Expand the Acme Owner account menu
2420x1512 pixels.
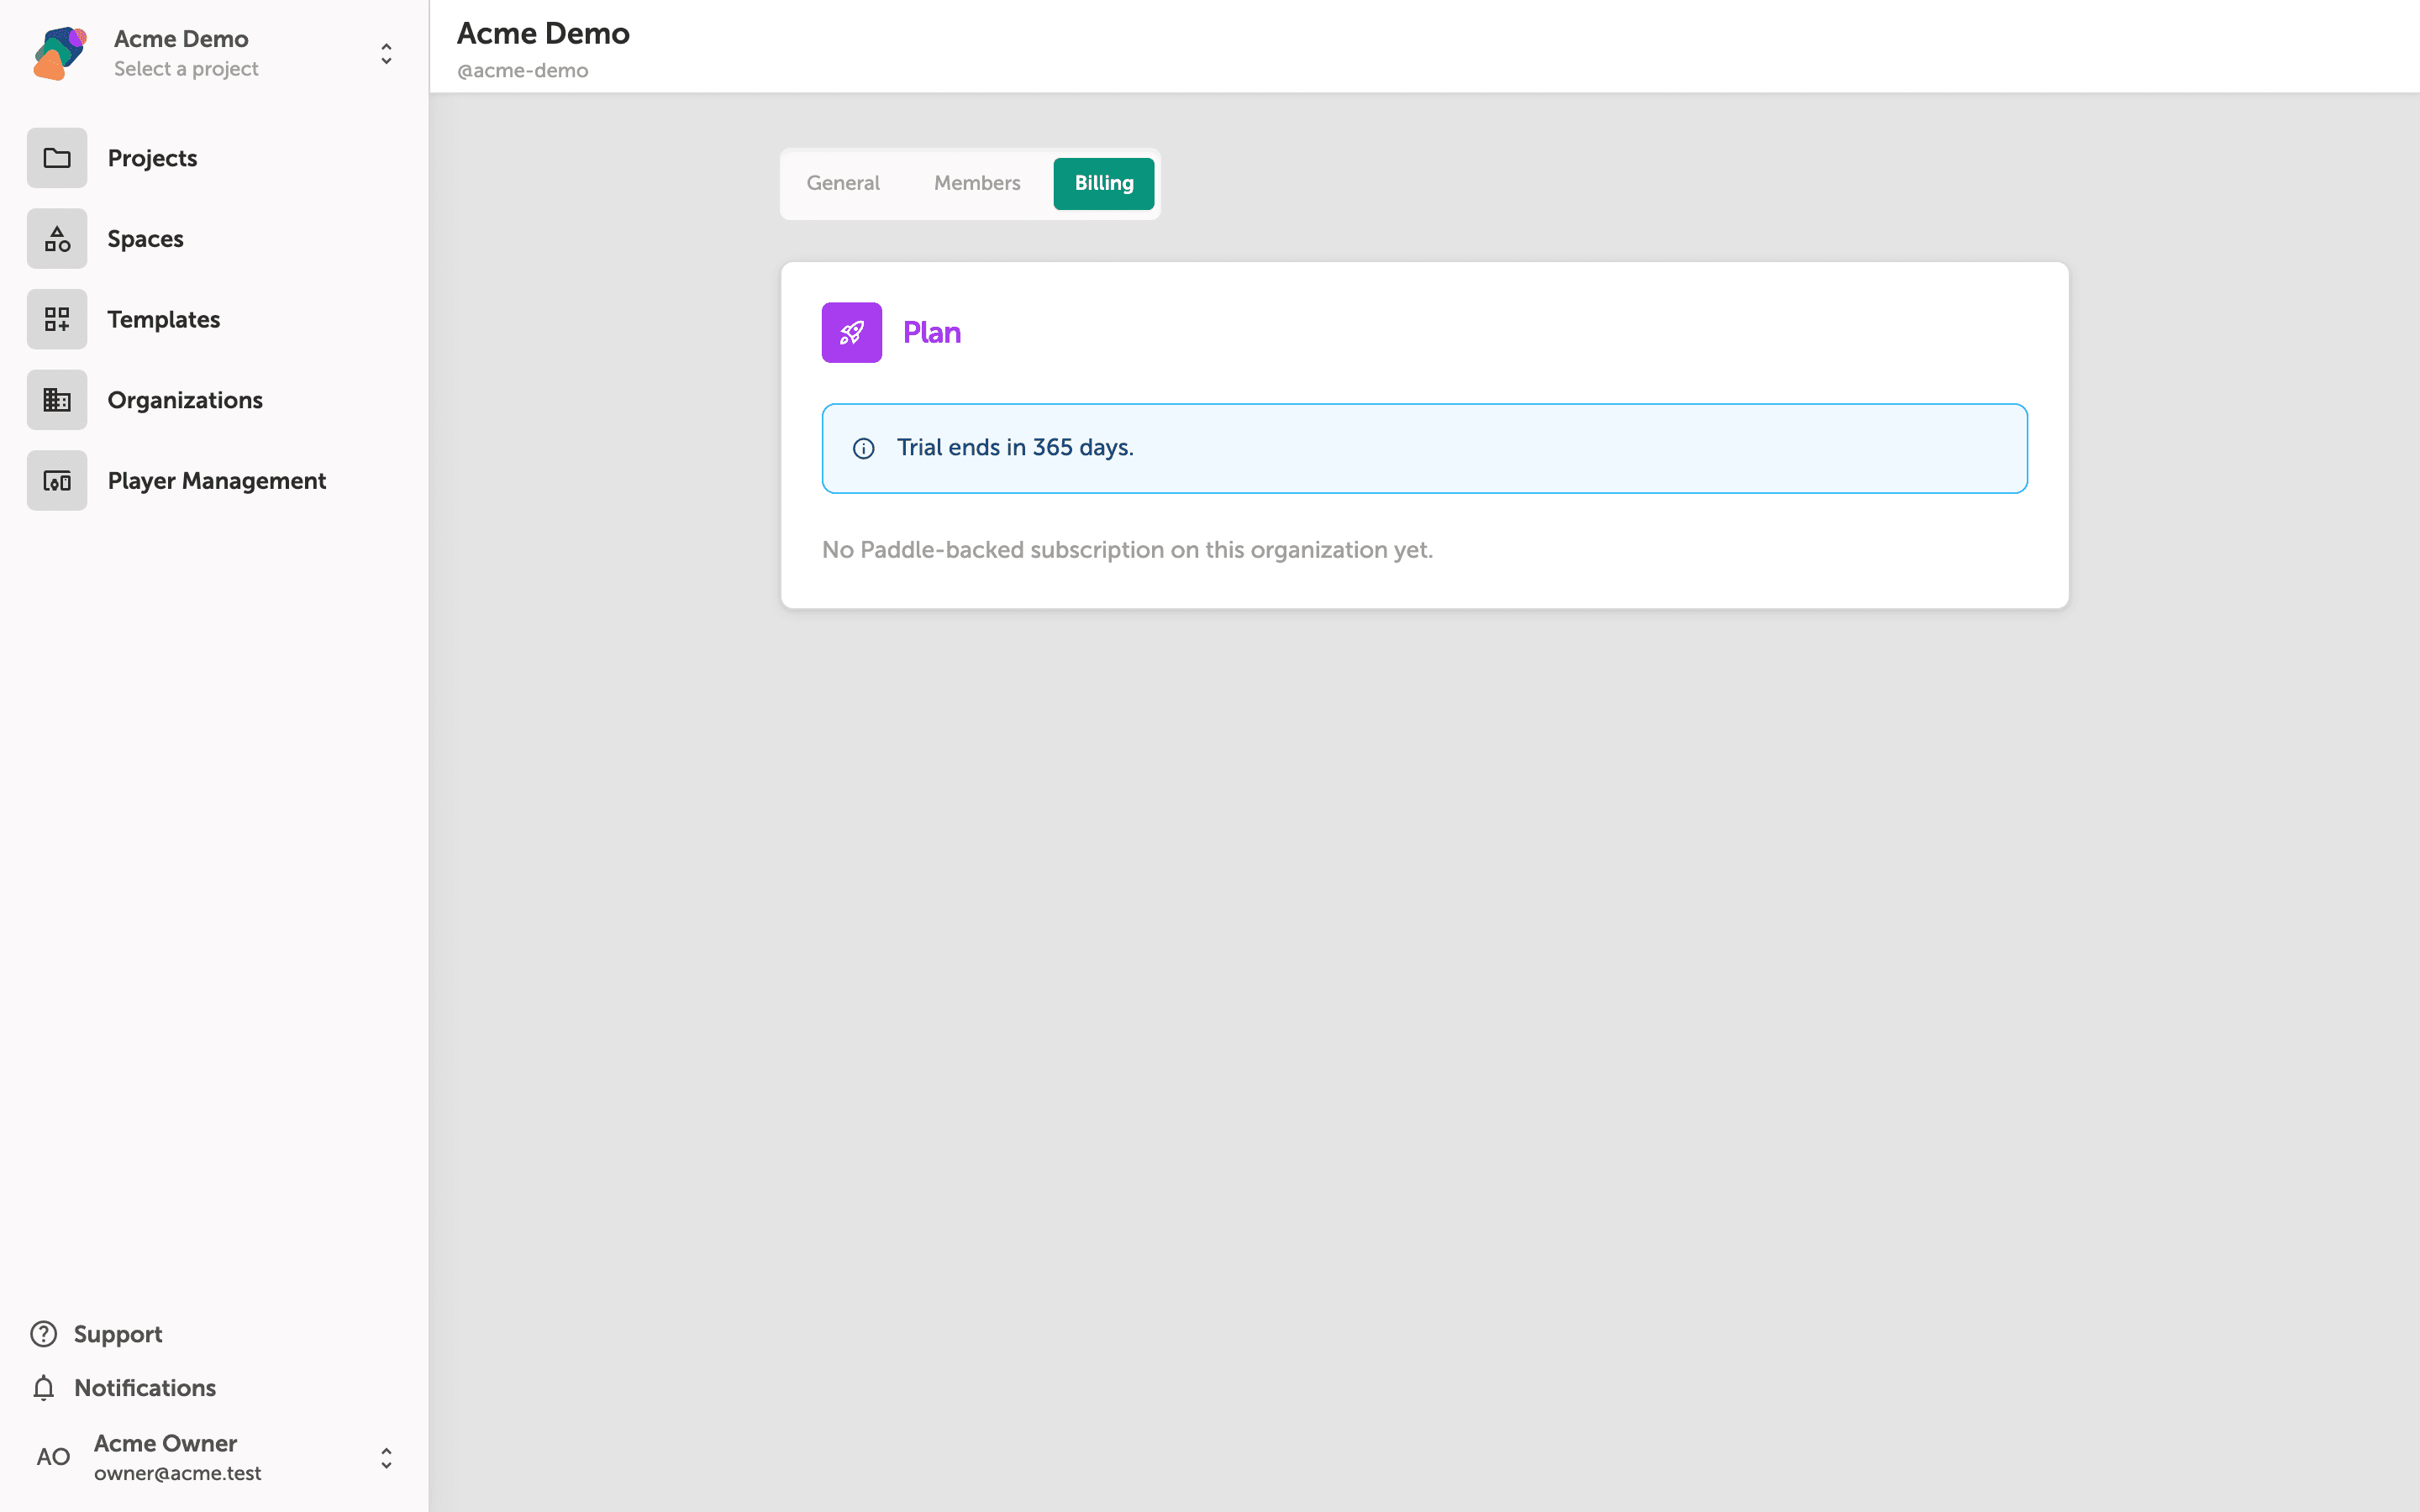point(386,1457)
